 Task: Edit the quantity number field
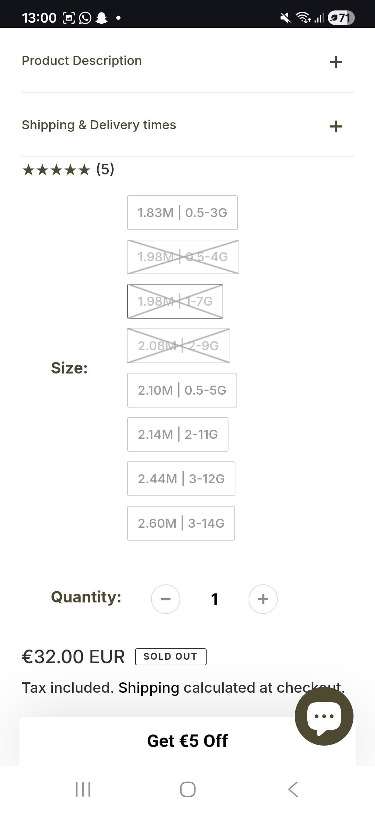(214, 599)
